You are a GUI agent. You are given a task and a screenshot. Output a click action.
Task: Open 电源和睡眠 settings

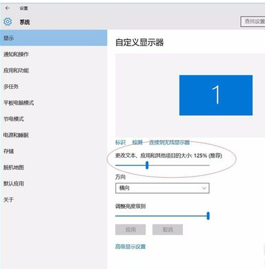[54, 135]
